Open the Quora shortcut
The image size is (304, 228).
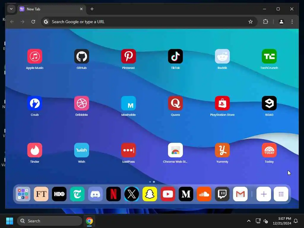click(x=175, y=103)
